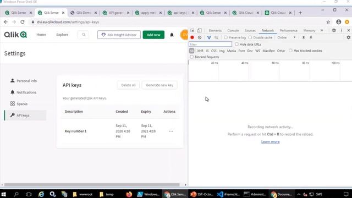352x198 pixels.
Task: Open Task View on the taskbar
Action: tap(29, 194)
